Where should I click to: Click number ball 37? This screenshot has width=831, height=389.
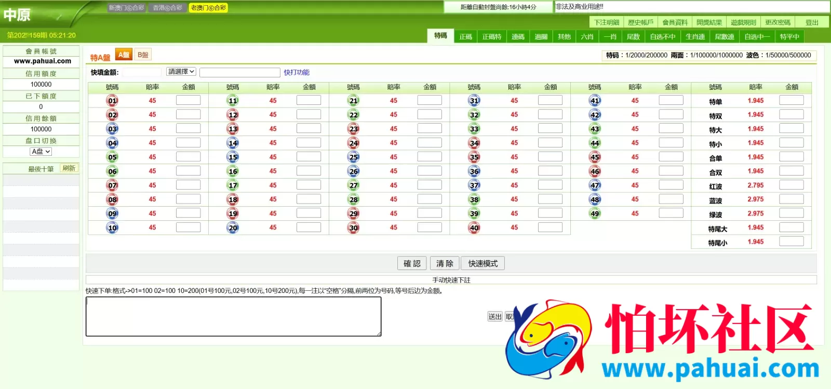(474, 185)
